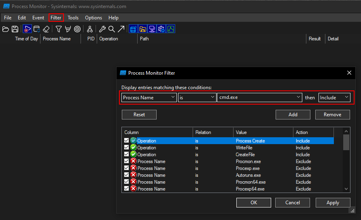Click the Time of Day column header
Screen dimensions: 361x220
(x=26, y=39)
